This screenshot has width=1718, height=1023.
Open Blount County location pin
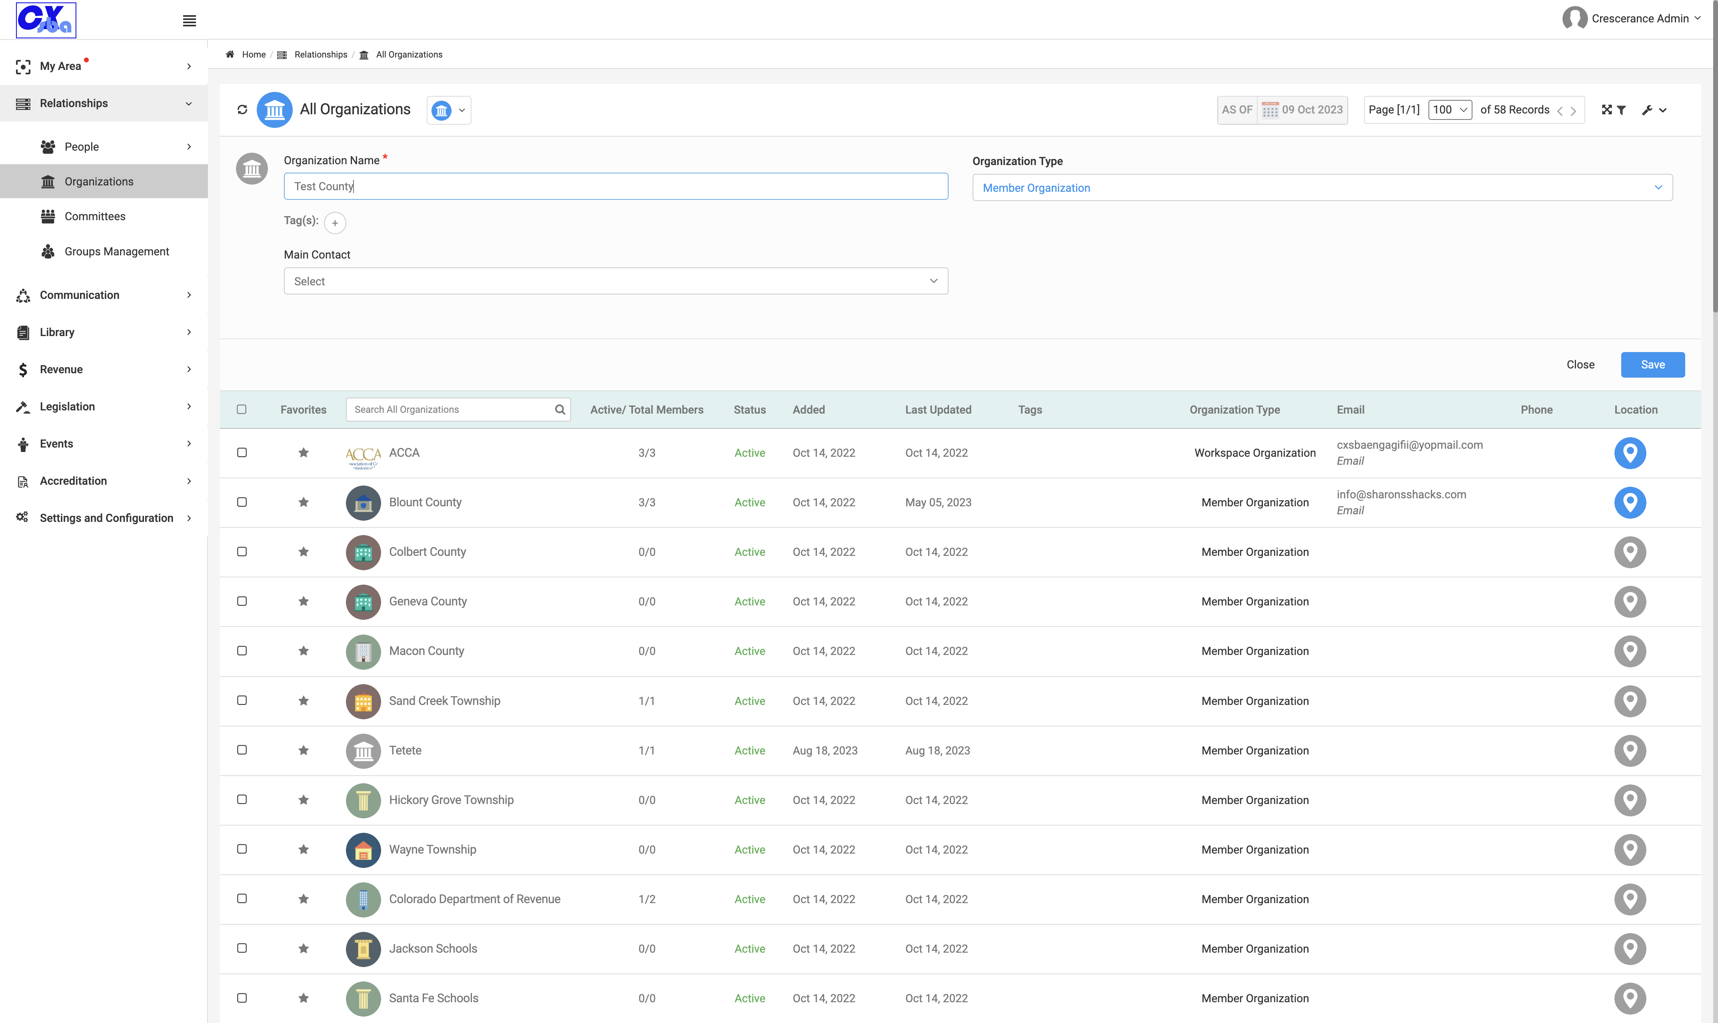1630,503
